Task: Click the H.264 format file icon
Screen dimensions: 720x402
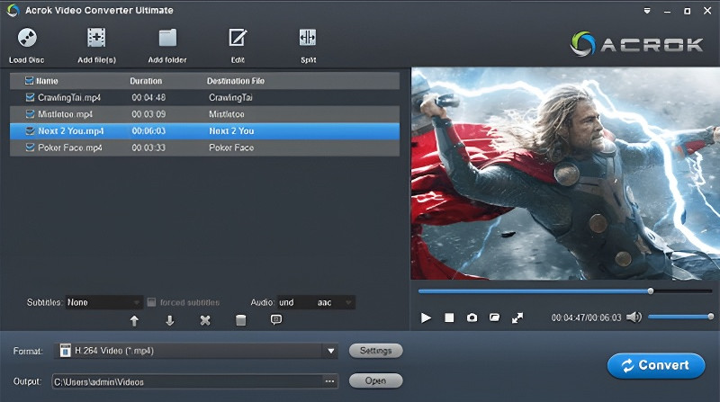Action: 65,351
